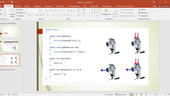Viewport: 170px width, 96px height.
Task: Decrease list indent level icon
Action: point(68,11)
